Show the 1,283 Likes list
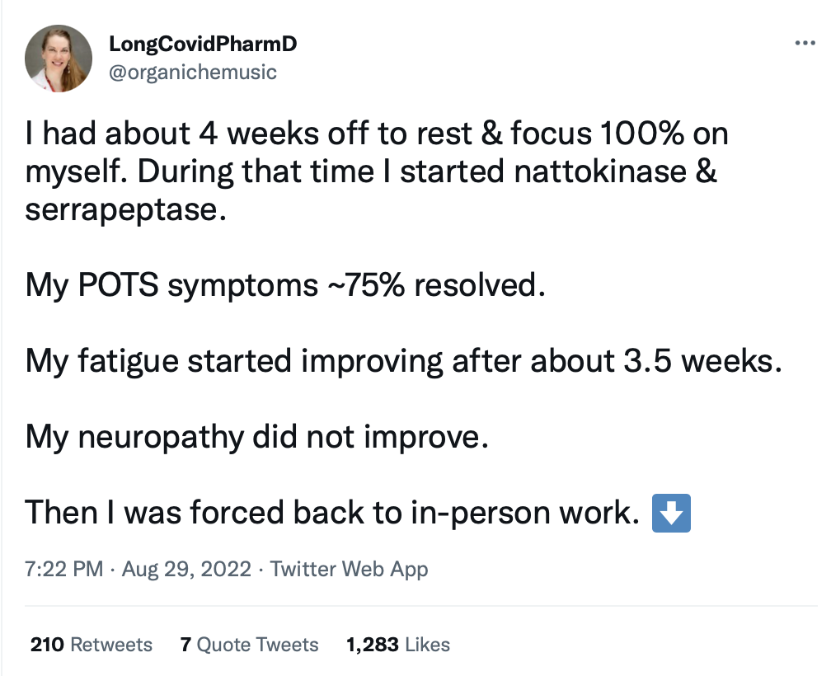831x676 pixels. 398,644
